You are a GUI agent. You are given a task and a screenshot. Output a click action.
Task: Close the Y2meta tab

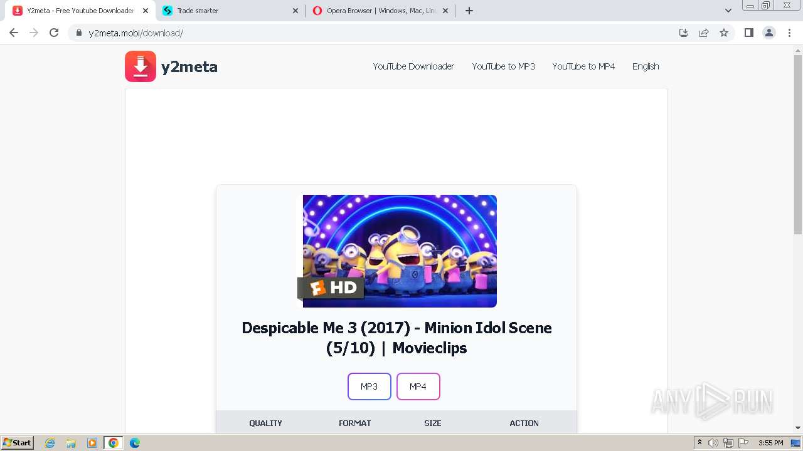146,11
